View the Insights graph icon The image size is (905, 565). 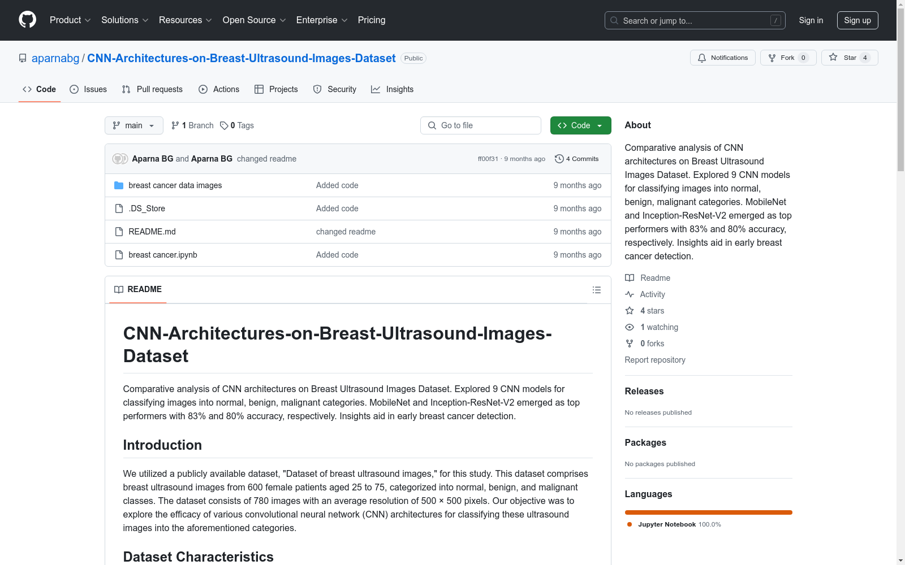pyautogui.click(x=376, y=89)
